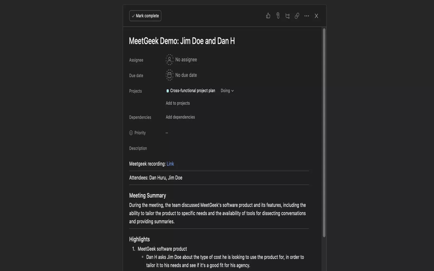This screenshot has height=271, width=434.
Task: Click Add dependencies
Action: (180, 117)
